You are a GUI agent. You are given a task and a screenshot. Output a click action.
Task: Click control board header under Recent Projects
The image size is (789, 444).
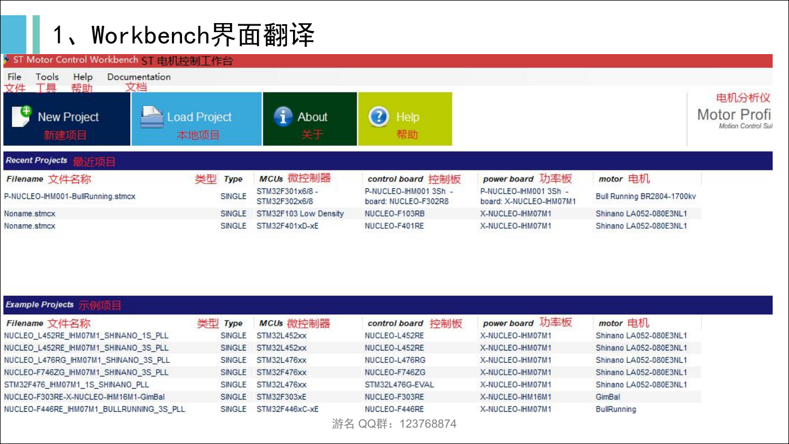pyautogui.click(x=395, y=179)
